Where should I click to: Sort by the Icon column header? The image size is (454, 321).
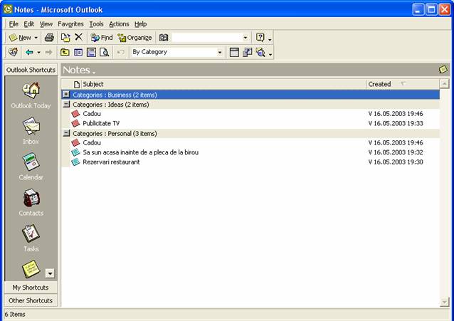[76, 84]
